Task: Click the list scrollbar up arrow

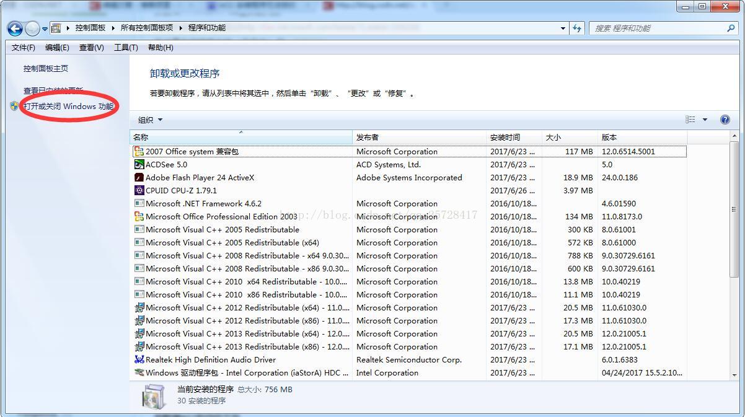Action: coord(735,136)
